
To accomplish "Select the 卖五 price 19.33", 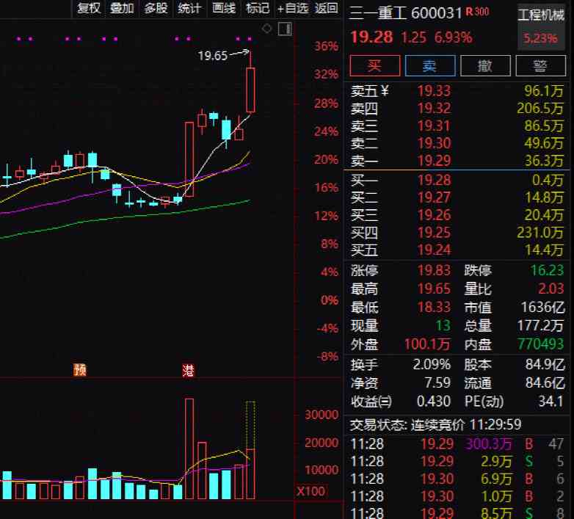I will [x=434, y=91].
